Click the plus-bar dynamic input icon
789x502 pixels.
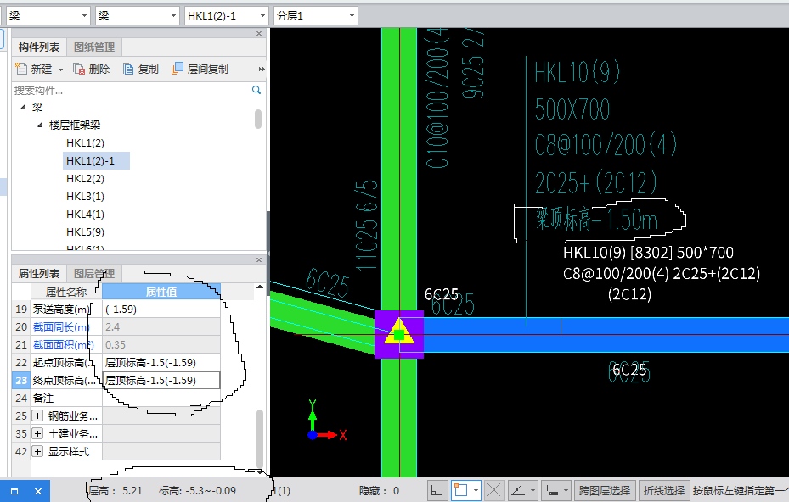551,490
